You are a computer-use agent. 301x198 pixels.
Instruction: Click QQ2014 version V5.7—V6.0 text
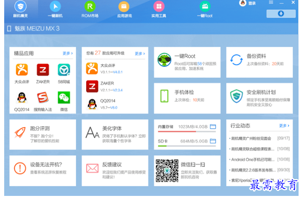tap(109, 108)
